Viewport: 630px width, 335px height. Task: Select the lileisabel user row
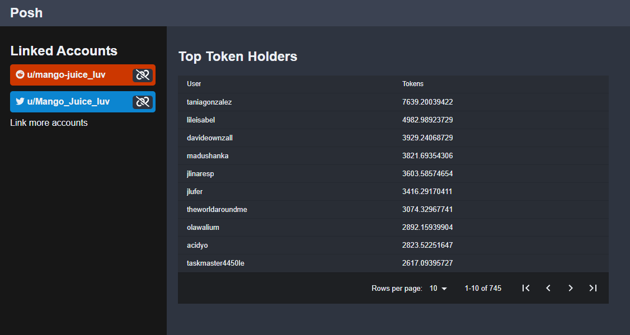(x=393, y=120)
